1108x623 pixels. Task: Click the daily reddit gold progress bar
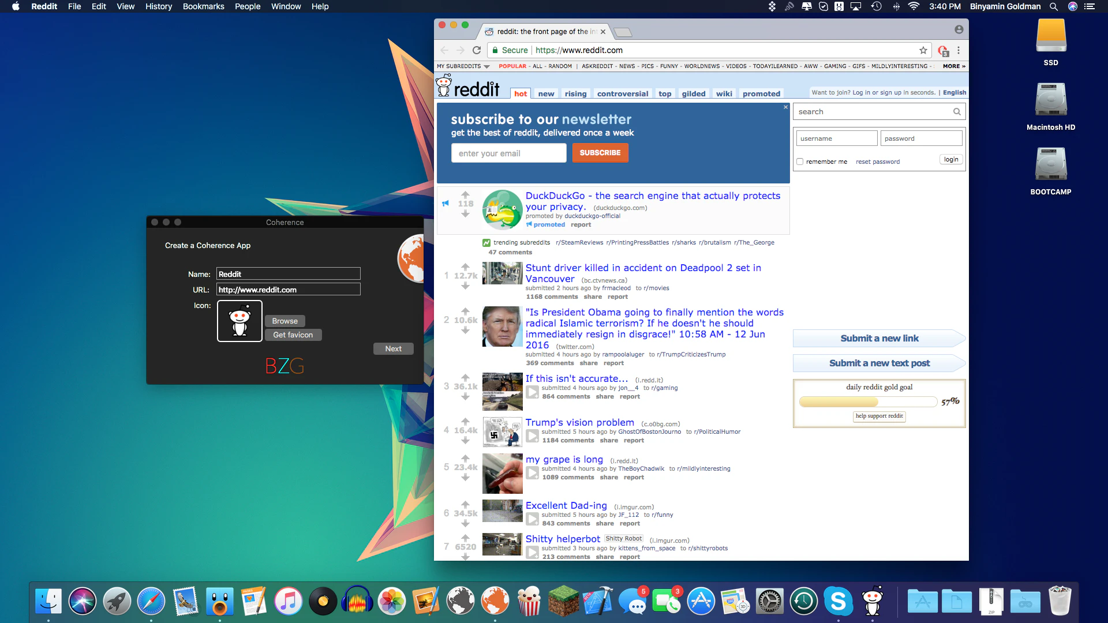tap(867, 401)
